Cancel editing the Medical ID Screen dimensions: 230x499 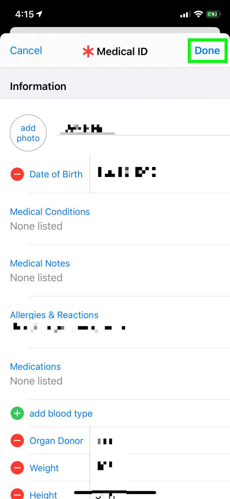click(x=26, y=51)
